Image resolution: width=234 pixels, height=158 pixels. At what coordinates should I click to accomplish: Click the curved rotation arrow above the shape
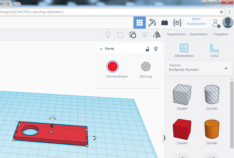[53, 118]
